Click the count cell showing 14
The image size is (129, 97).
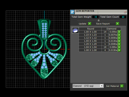point(105,32)
